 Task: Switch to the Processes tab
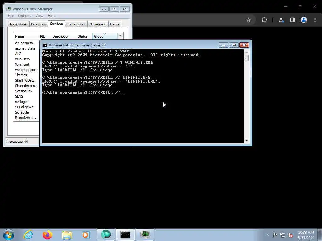point(39,24)
